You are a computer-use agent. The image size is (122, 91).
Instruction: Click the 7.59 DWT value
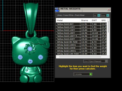click(x=94, y=48)
